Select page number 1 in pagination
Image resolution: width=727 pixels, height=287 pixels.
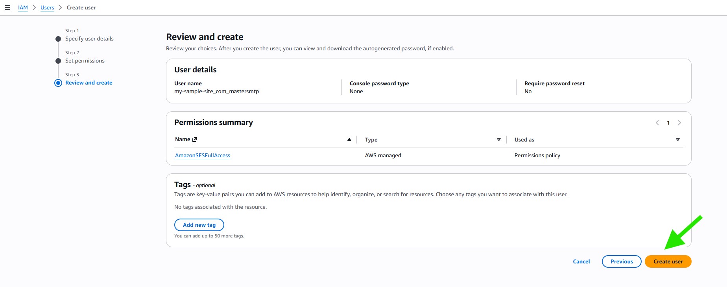(668, 123)
